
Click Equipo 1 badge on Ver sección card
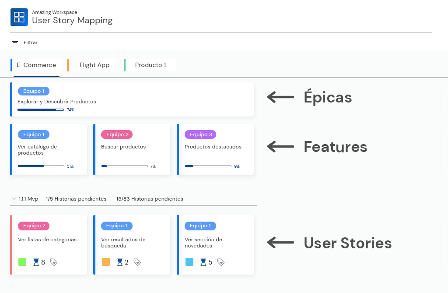(200, 226)
